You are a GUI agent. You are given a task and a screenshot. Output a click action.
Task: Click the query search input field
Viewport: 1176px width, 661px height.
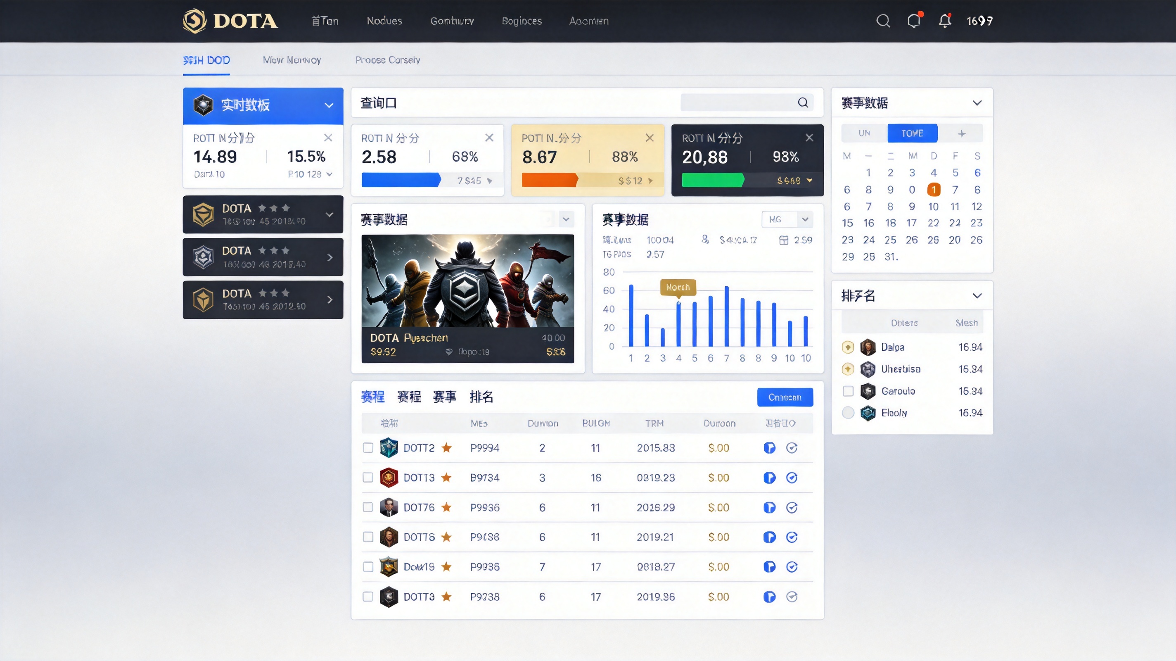pyautogui.click(x=747, y=102)
